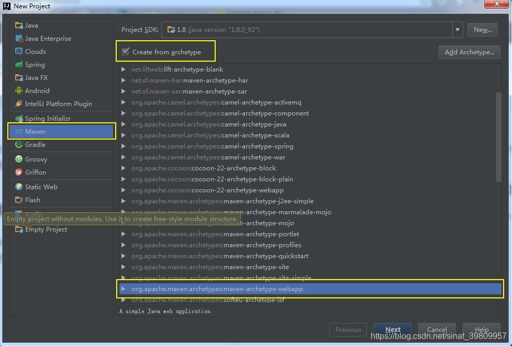Image resolution: width=512 pixels, height=346 pixels.
Task: Uncheck Create from archetype checkbox
Action: (126, 52)
